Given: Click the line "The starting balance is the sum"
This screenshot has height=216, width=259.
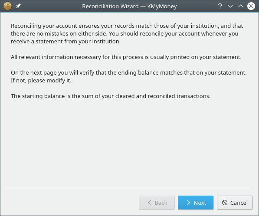Looking at the screenshot, I should [x=111, y=96].
